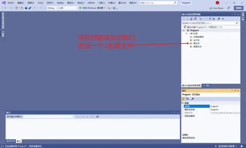
Task: Click the green start debugging arrow
Action: click(x=81, y=8)
